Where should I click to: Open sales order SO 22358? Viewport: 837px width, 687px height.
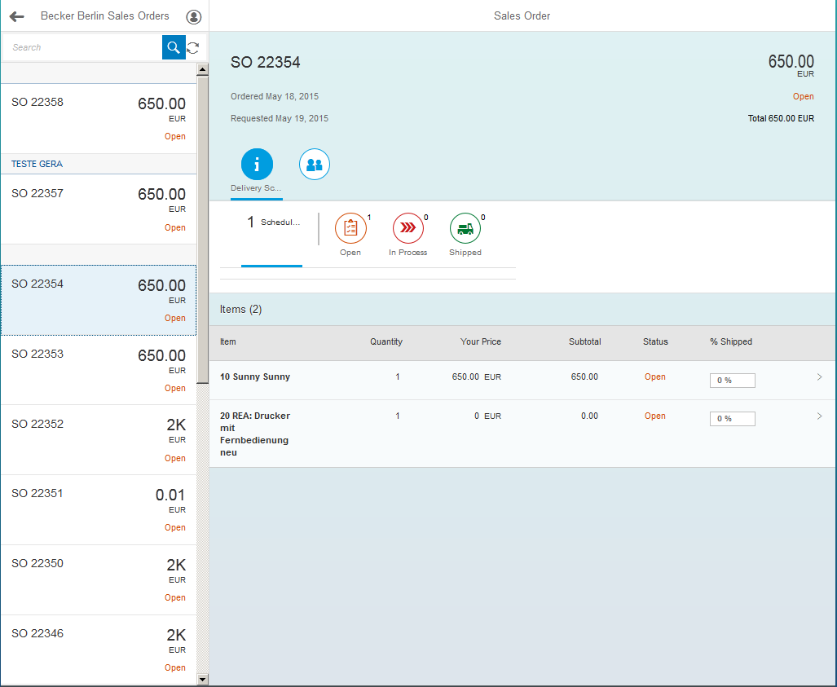click(x=98, y=118)
